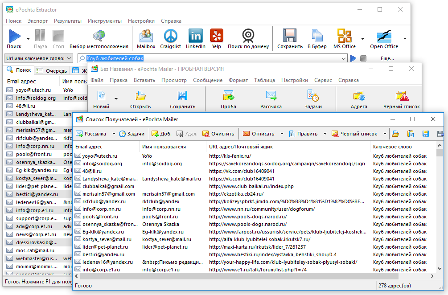The width and height of the screenshot is (448, 295).
Task: Click the Еще... button in Extractor
Action: (387, 58)
